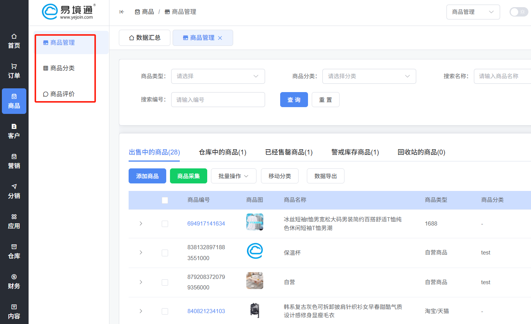Open the 首页 home sidebar icon
The height and width of the screenshot is (324, 531).
pyautogui.click(x=14, y=36)
